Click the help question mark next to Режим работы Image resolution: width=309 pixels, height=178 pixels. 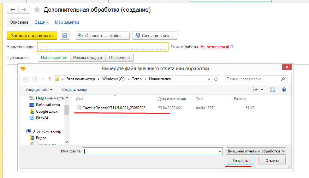(232, 47)
